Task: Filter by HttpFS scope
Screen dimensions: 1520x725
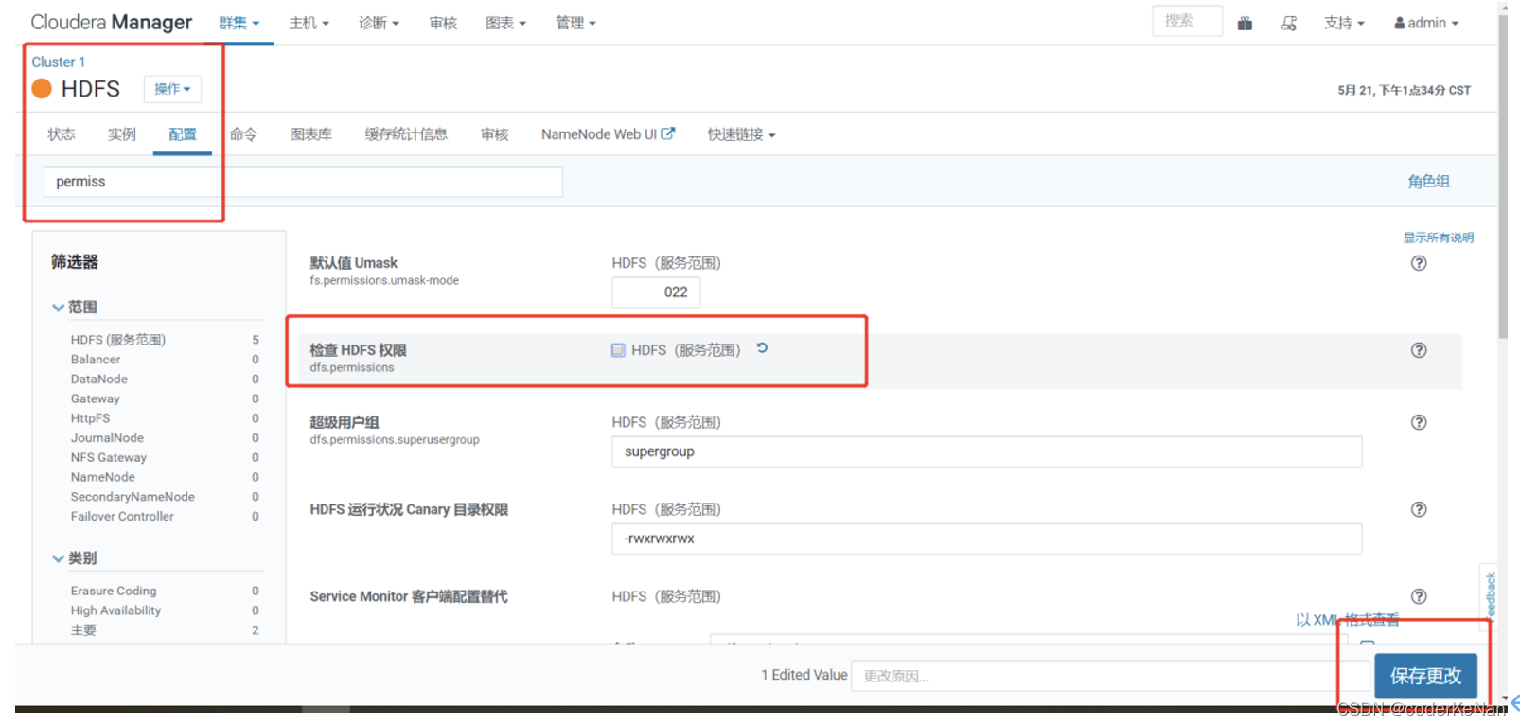Action: [x=90, y=418]
